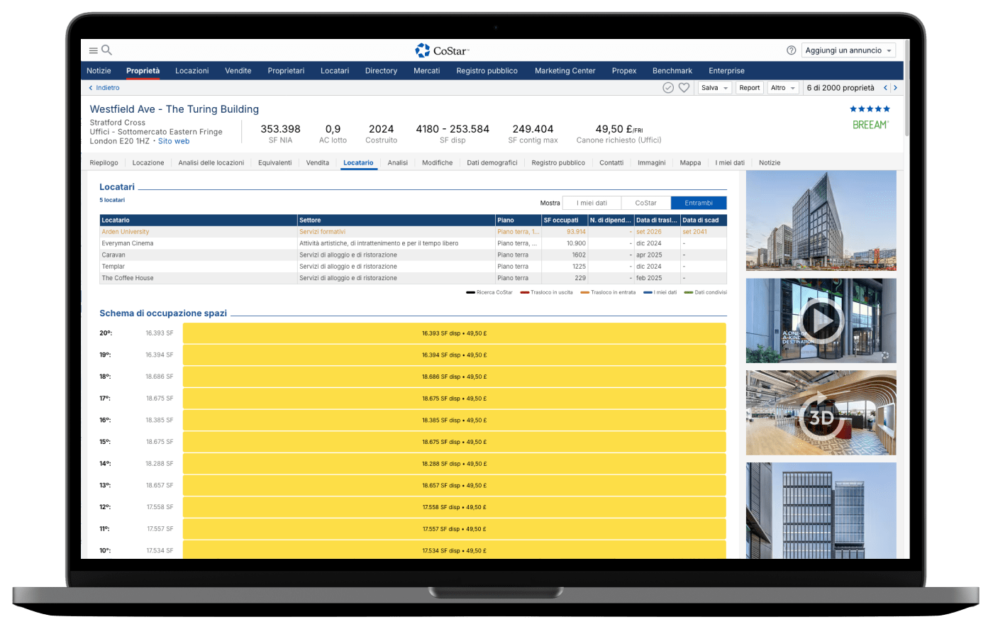Show only 'I miei dati' tenants
Screen dimensions: 993x634
click(x=592, y=203)
